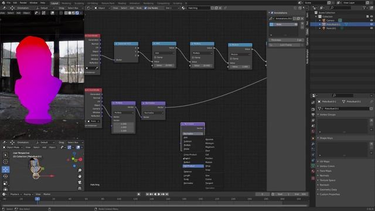Viewport: 375px width, 211px height.
Task: Open operation dropdown on the Normalize vector node
Action: tap(154, 113)
